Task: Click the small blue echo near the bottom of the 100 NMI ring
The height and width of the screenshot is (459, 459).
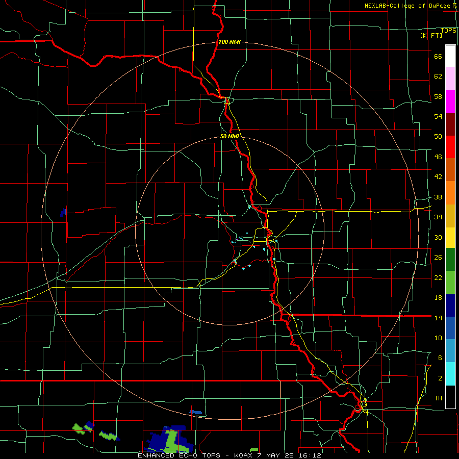Action: (195, 412)
